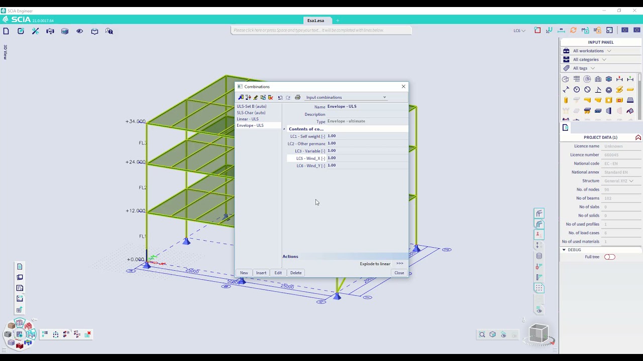
Task: Click the database icon on right vertical strip
Action: pyautogui.click(x=539, y=256)
